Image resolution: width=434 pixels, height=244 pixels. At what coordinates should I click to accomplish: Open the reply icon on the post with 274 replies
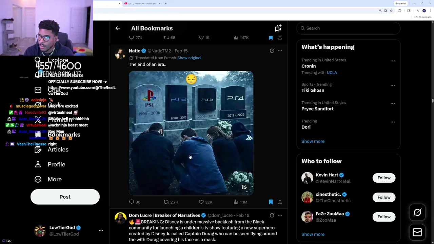tap(135, 38)
